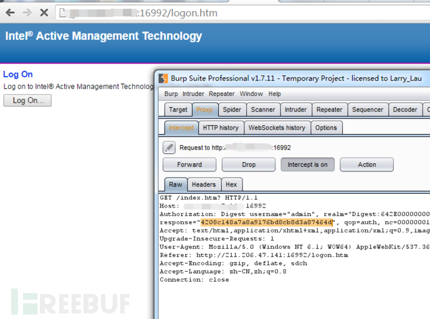Screen dimensions: 430x319
Task: Go forward using the browser forward arrow
Action: (27, 12)
